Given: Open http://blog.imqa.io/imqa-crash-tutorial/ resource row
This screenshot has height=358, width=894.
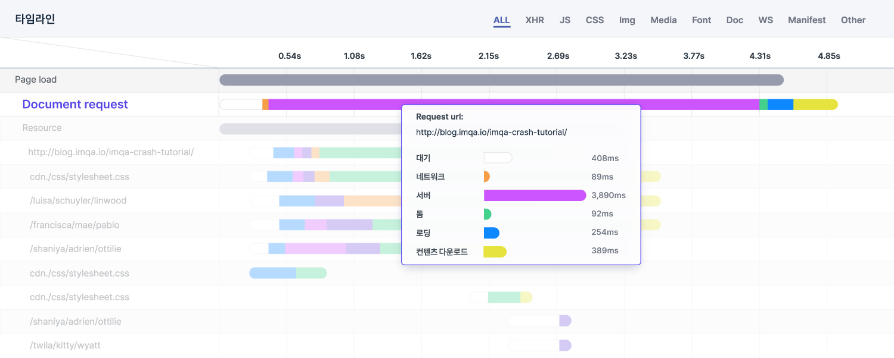Looking at the screenshot, I should (111, 152).
